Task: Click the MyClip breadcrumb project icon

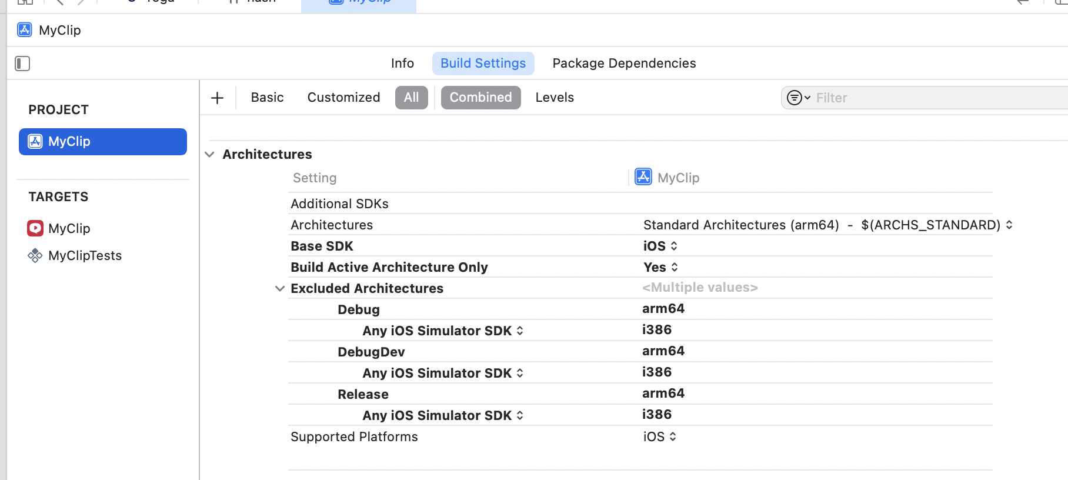Action: point(25,30)
